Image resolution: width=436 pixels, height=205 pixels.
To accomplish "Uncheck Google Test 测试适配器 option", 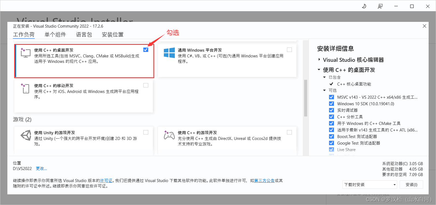I will pyautogui.click(x=332, y=143).
